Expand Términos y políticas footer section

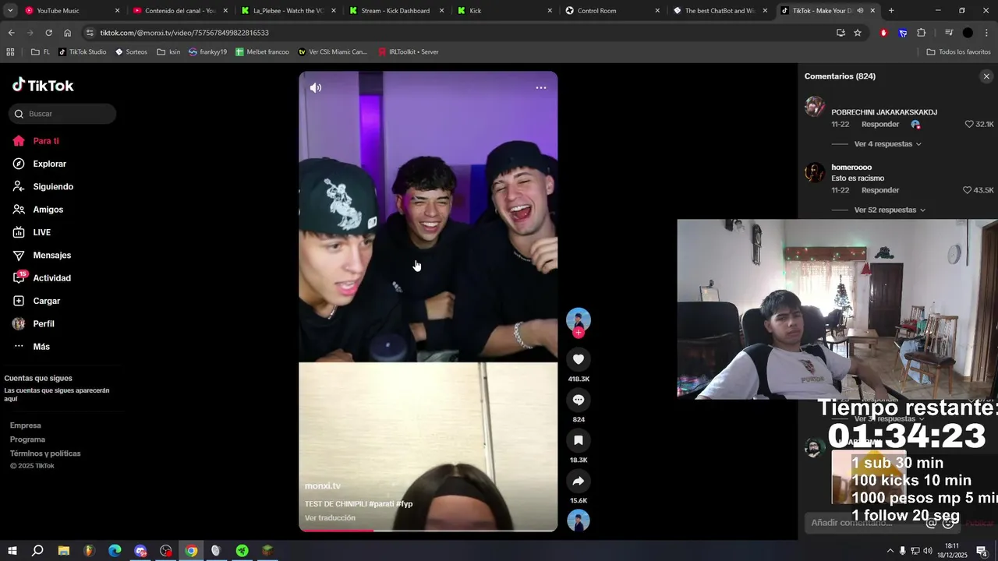(x=45, y=453)
